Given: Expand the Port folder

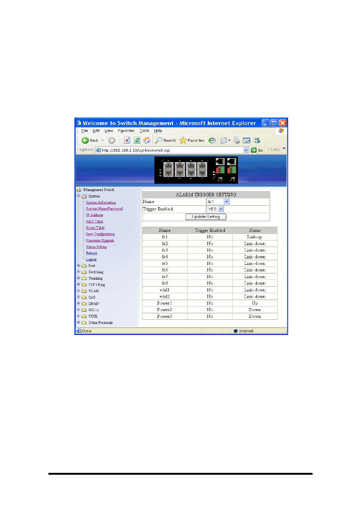Looking at the screenshot, I should point(79,266).
